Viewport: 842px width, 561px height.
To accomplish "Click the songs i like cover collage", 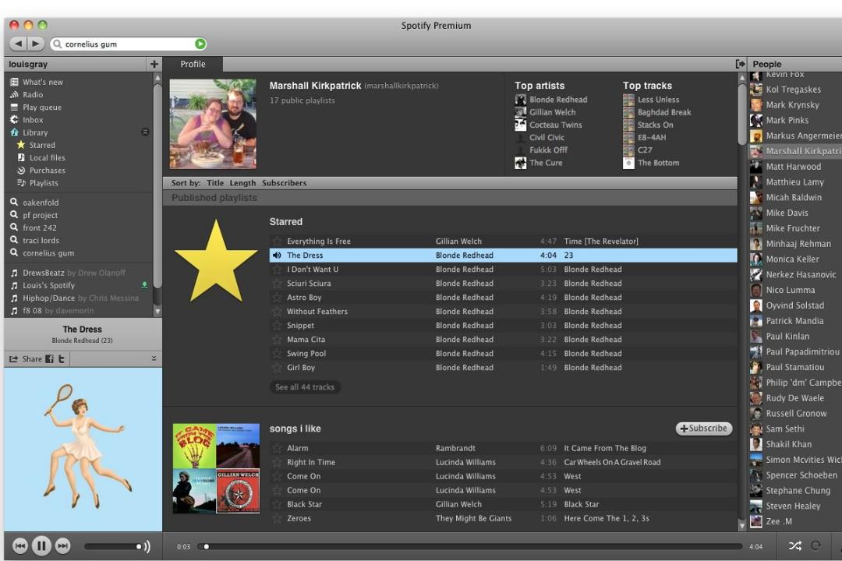I will [216, 468].
